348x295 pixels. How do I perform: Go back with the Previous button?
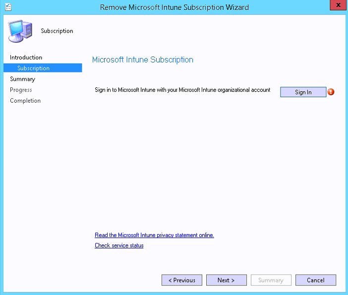pos(182,280)
